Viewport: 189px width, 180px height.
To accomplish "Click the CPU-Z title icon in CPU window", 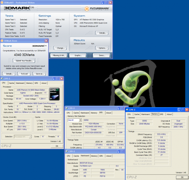I will [x=2, y=78].
